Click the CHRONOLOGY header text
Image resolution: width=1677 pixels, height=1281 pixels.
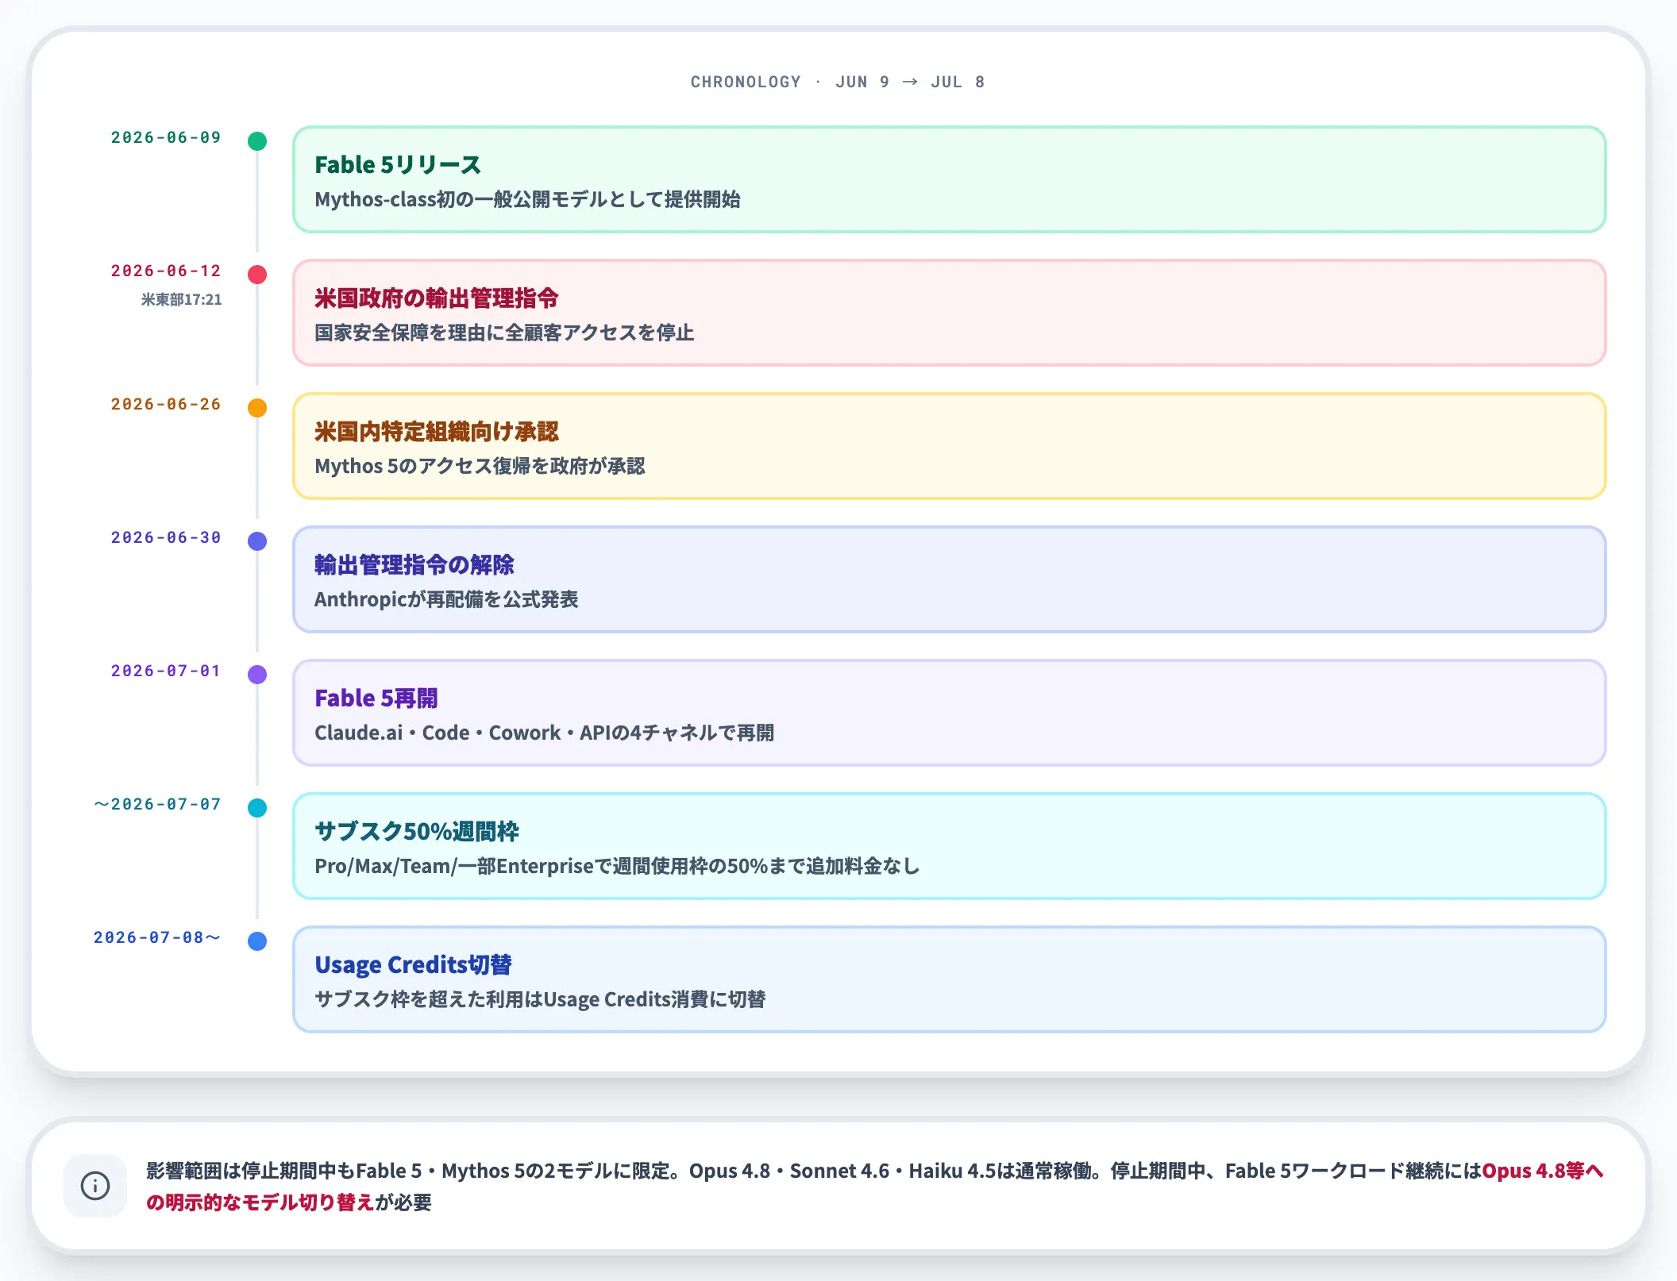point(746,82)
